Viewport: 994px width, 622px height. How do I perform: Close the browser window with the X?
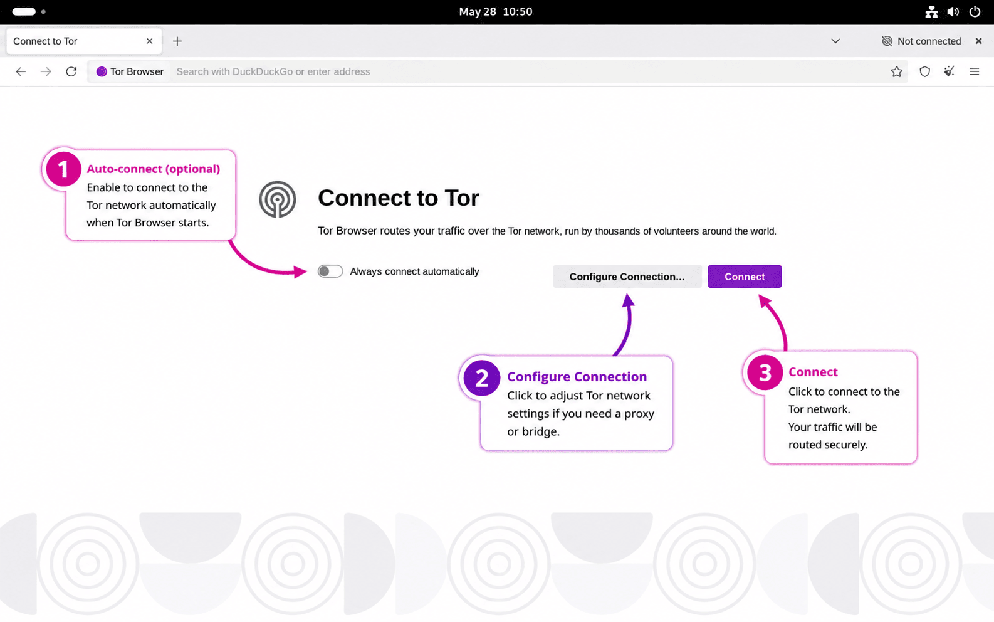(x=978, y=41)
